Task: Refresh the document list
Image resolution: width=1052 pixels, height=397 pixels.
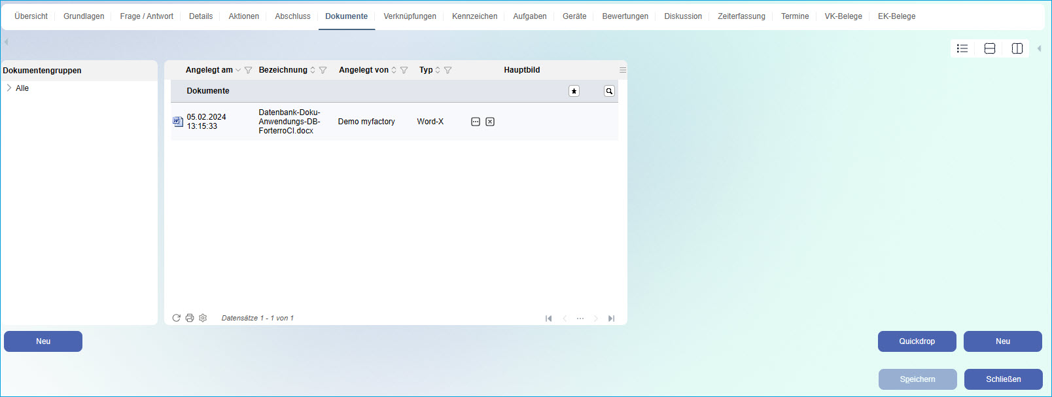Action: [x=176, y=318]
